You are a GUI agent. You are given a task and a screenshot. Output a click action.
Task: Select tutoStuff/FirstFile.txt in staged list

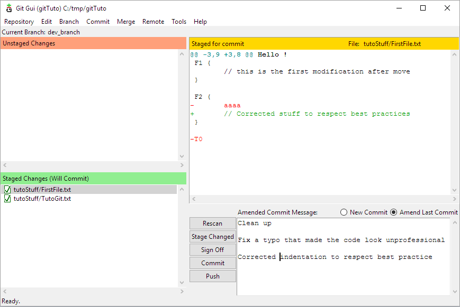coord(89,190)
